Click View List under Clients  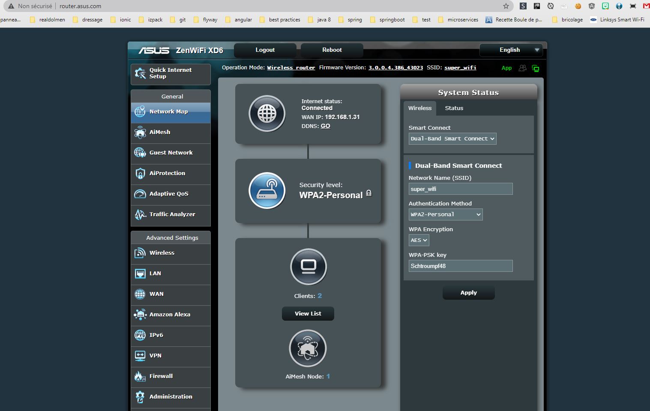308,314
